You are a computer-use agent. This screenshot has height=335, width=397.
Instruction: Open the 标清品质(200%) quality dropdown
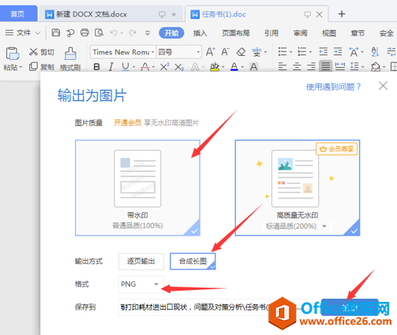click(324, 226)
